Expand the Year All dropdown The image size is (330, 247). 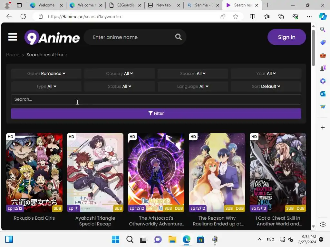coord(266,74)
